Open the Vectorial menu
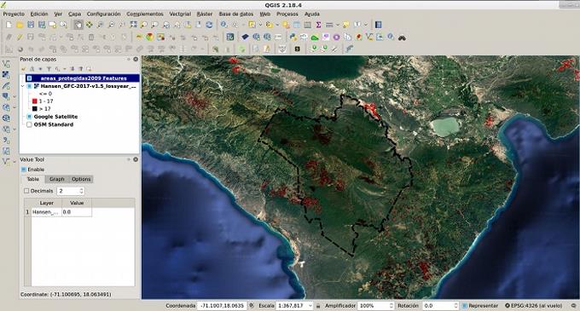Screen dimensions: 580x311 click(180, 14)
